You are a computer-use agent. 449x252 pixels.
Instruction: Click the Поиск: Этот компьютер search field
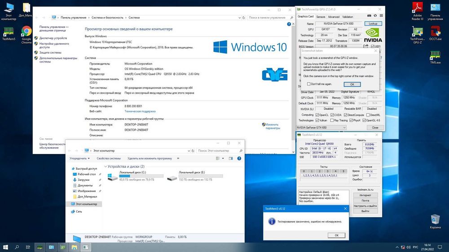[220, 151]
